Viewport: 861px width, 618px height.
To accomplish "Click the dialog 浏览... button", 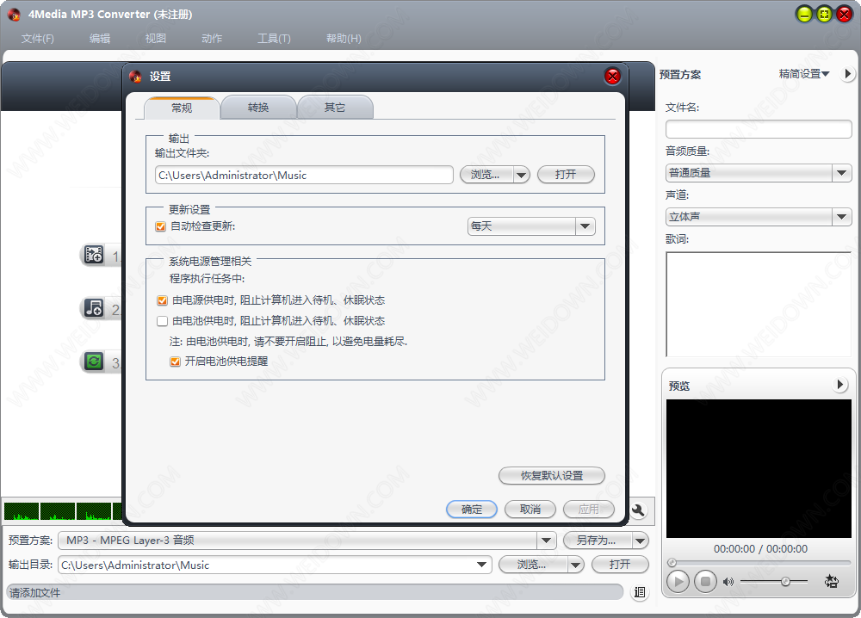I will [x=486, y=175].
